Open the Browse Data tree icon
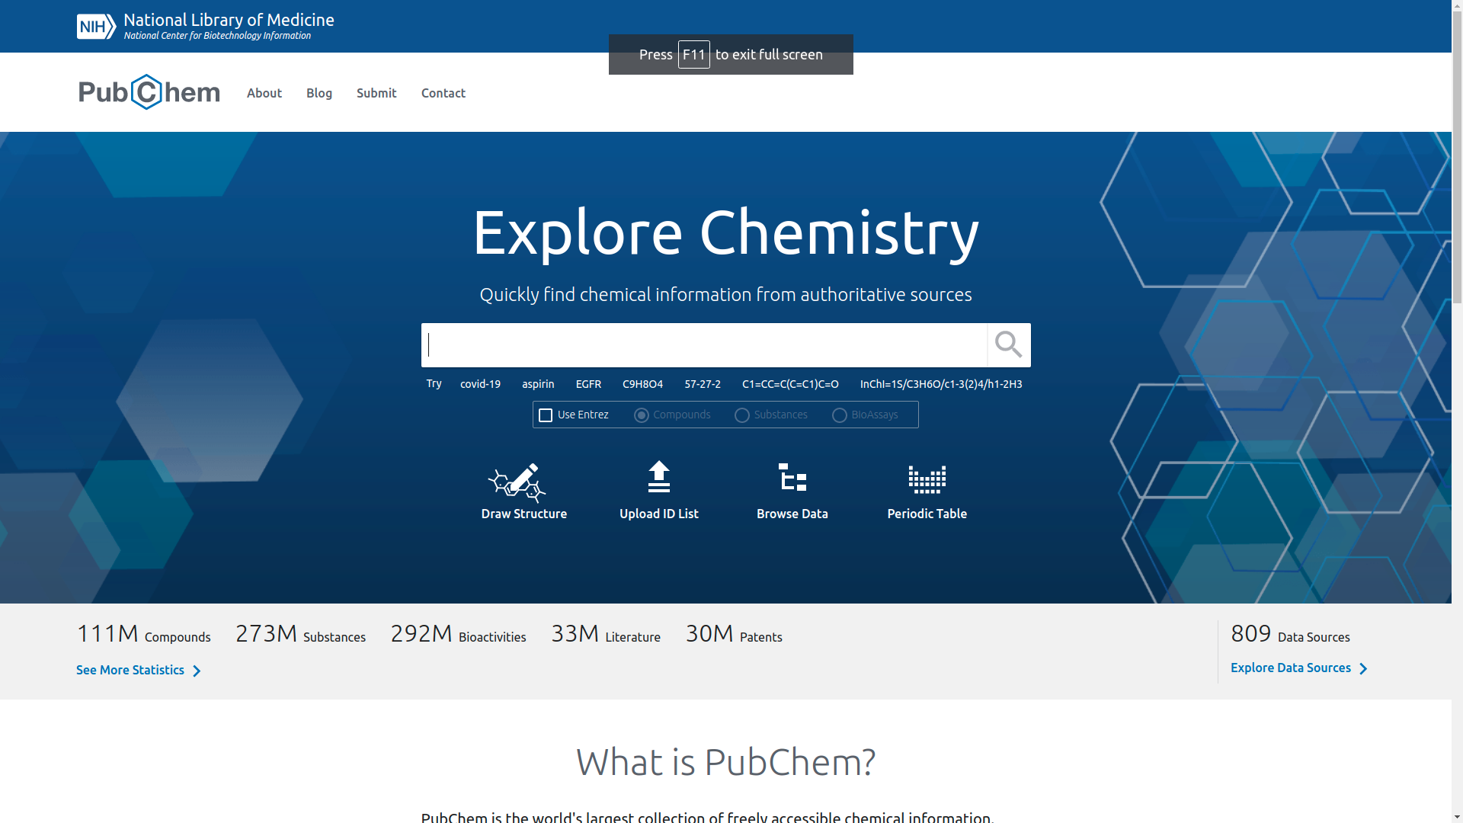This screenshot has height=823, width=1463. pyautogui.click(x=792, y=478)
